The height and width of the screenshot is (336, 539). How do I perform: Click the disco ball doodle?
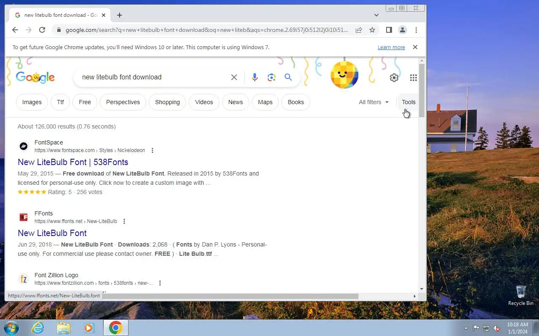click(x=344, y=75)
